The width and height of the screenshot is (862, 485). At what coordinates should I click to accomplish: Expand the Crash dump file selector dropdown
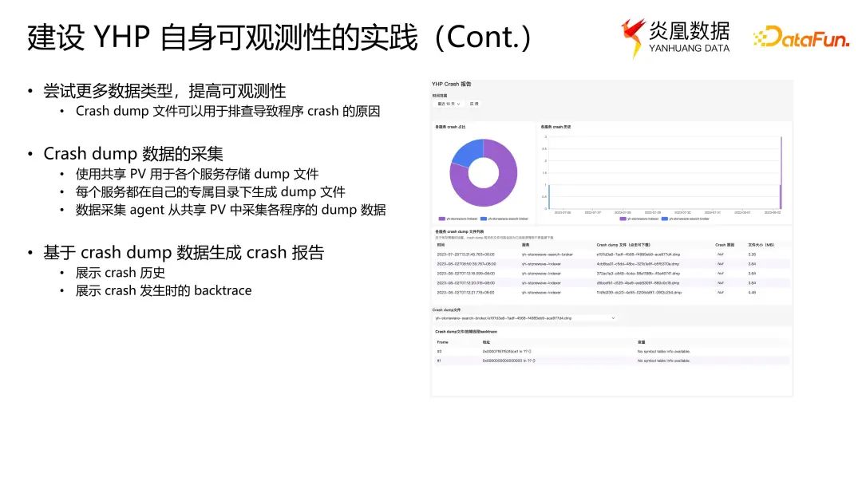(612, 317)
